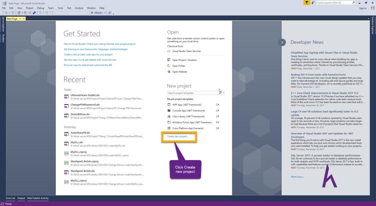Open the New Project icon dropdown arrow
This screenshot has width=376, height=206.
coord(22,13)
